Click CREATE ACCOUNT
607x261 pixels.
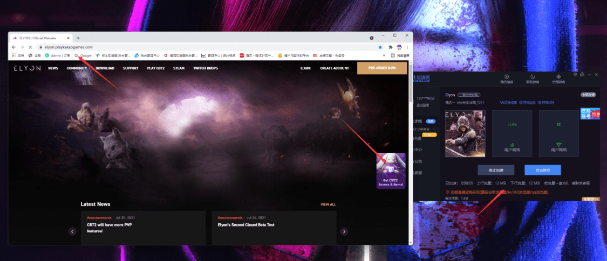point(335,68)
